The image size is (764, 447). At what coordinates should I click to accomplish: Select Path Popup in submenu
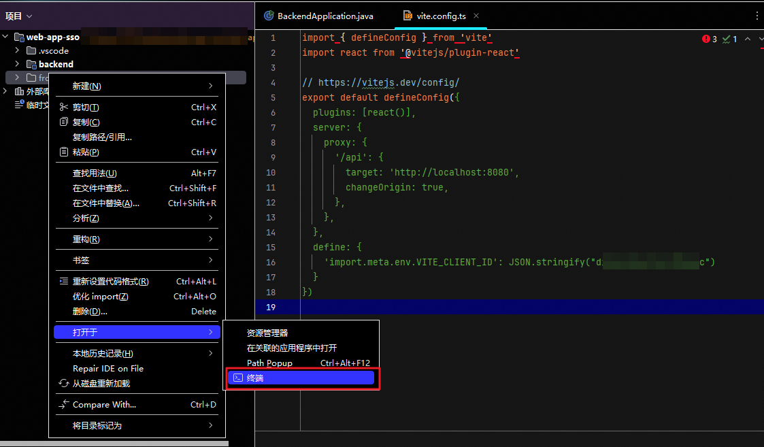point(301,363)
